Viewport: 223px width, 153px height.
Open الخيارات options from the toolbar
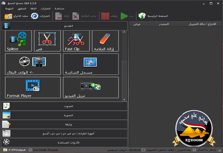point(40,16)
